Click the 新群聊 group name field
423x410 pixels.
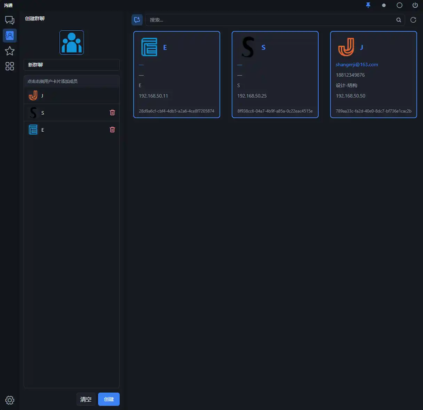tap(72, 65)
